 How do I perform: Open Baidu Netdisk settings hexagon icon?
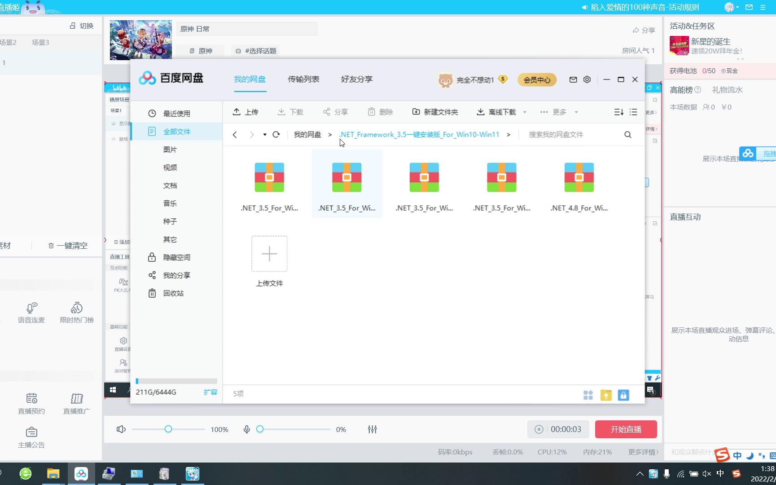pyautogui.click(x=587, y=79)
